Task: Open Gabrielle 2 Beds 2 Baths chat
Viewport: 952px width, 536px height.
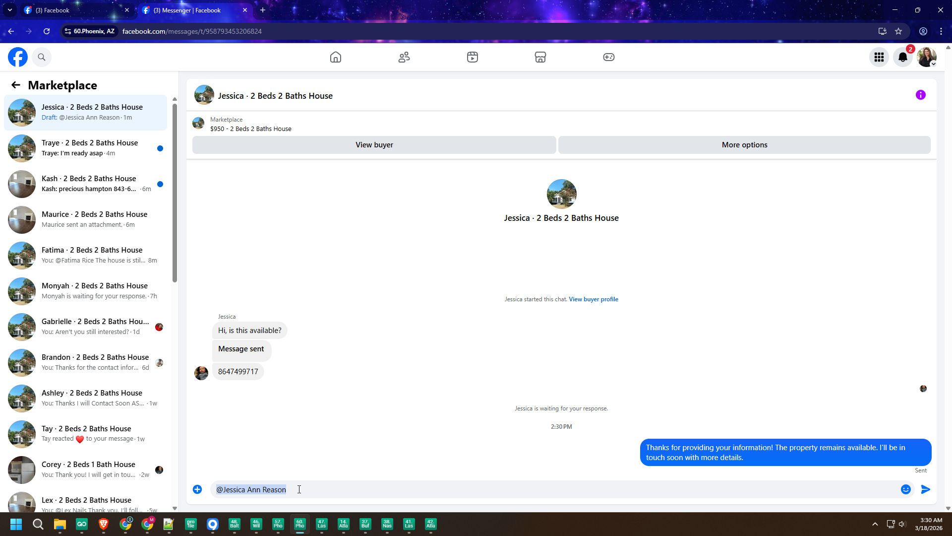Action: 85,327
